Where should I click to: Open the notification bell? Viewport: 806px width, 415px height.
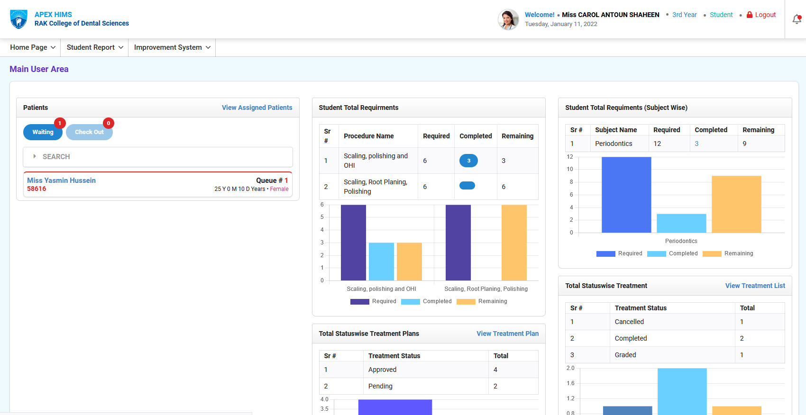[x=797, y=19]
